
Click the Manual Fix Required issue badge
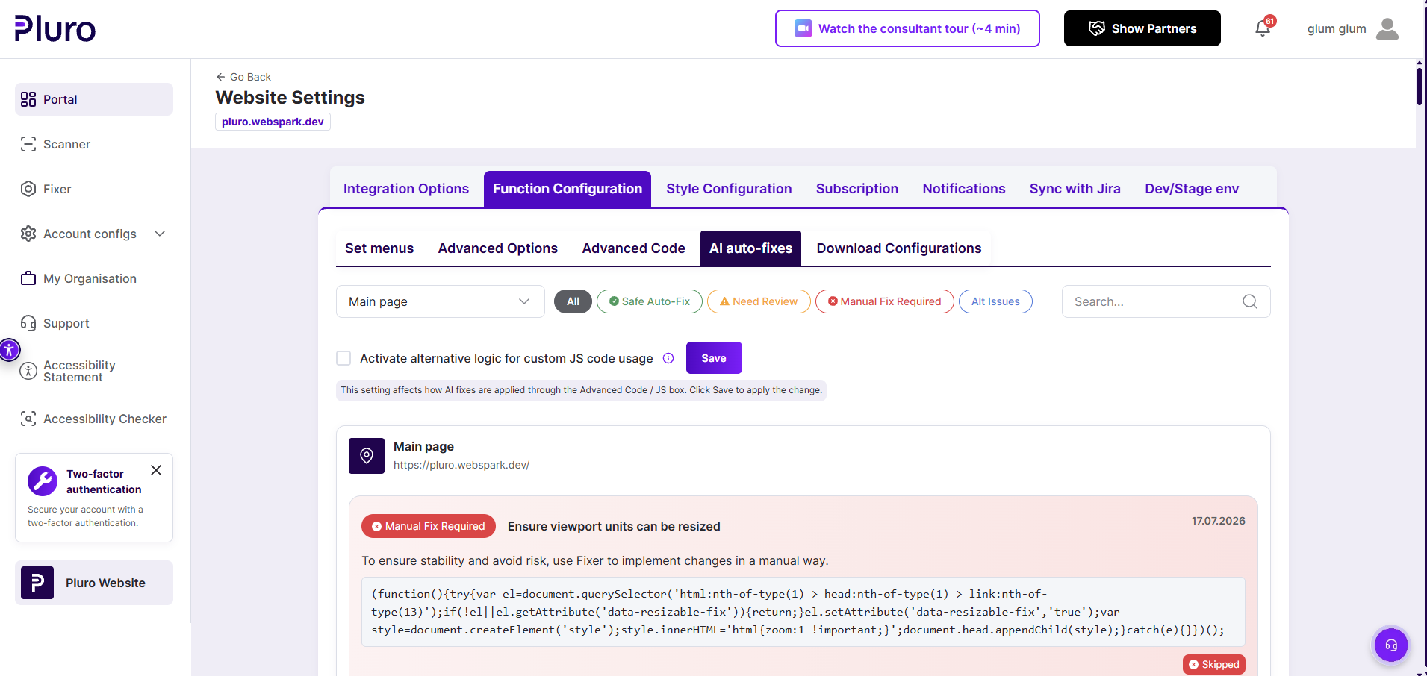coord(429,526)
